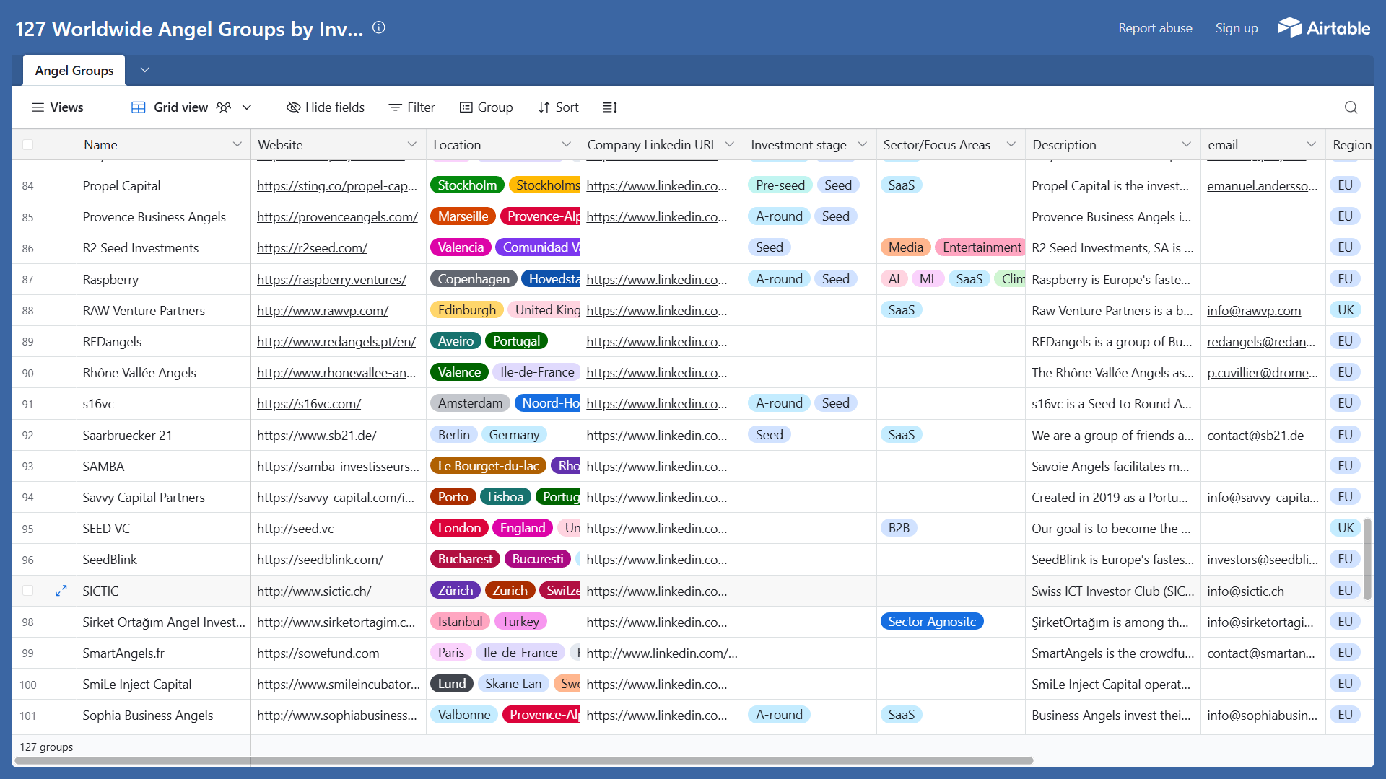
Task: Open search with the magnifier icon
Action: (x=1351, y=107)
